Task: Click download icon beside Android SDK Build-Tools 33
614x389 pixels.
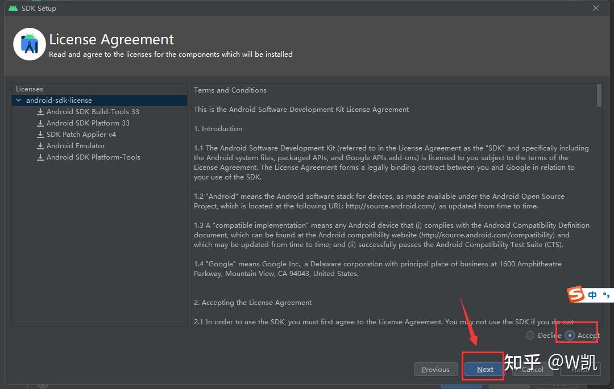Action: click(40, 112)
